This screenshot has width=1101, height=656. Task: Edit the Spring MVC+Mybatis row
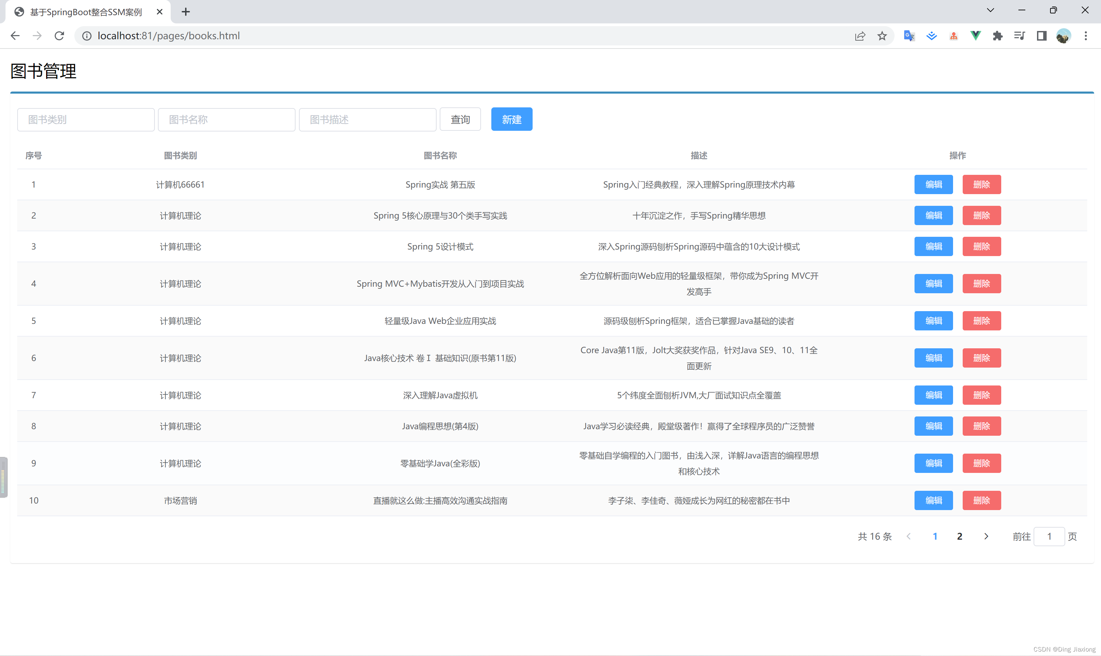tap(933, 283)
